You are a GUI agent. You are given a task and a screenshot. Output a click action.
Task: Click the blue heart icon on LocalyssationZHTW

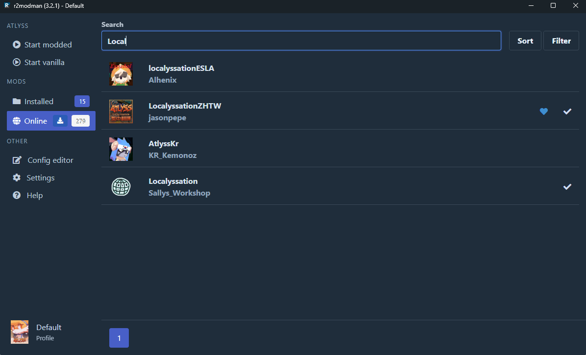tap(544, 111)
